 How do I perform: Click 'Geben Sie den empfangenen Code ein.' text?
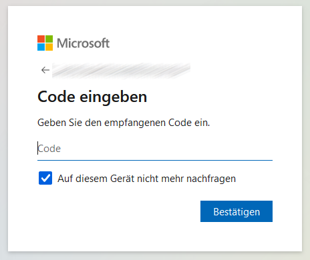point(124,123)
